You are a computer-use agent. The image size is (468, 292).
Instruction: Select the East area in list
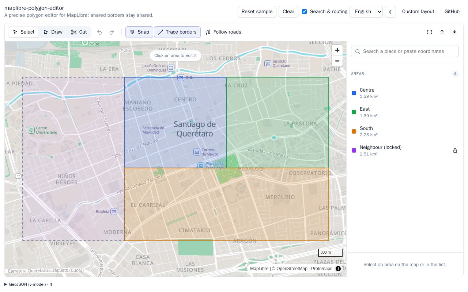[x=405, y=112]
